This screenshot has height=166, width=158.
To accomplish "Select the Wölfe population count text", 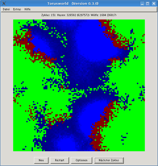I will point(103,15).
